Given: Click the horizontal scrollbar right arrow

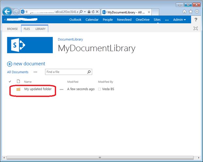Looking at the screenshot, I should (x=199, y=157).
